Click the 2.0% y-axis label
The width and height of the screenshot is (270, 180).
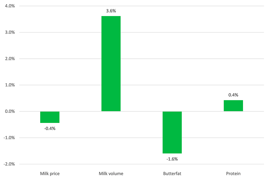click(10, 59)
